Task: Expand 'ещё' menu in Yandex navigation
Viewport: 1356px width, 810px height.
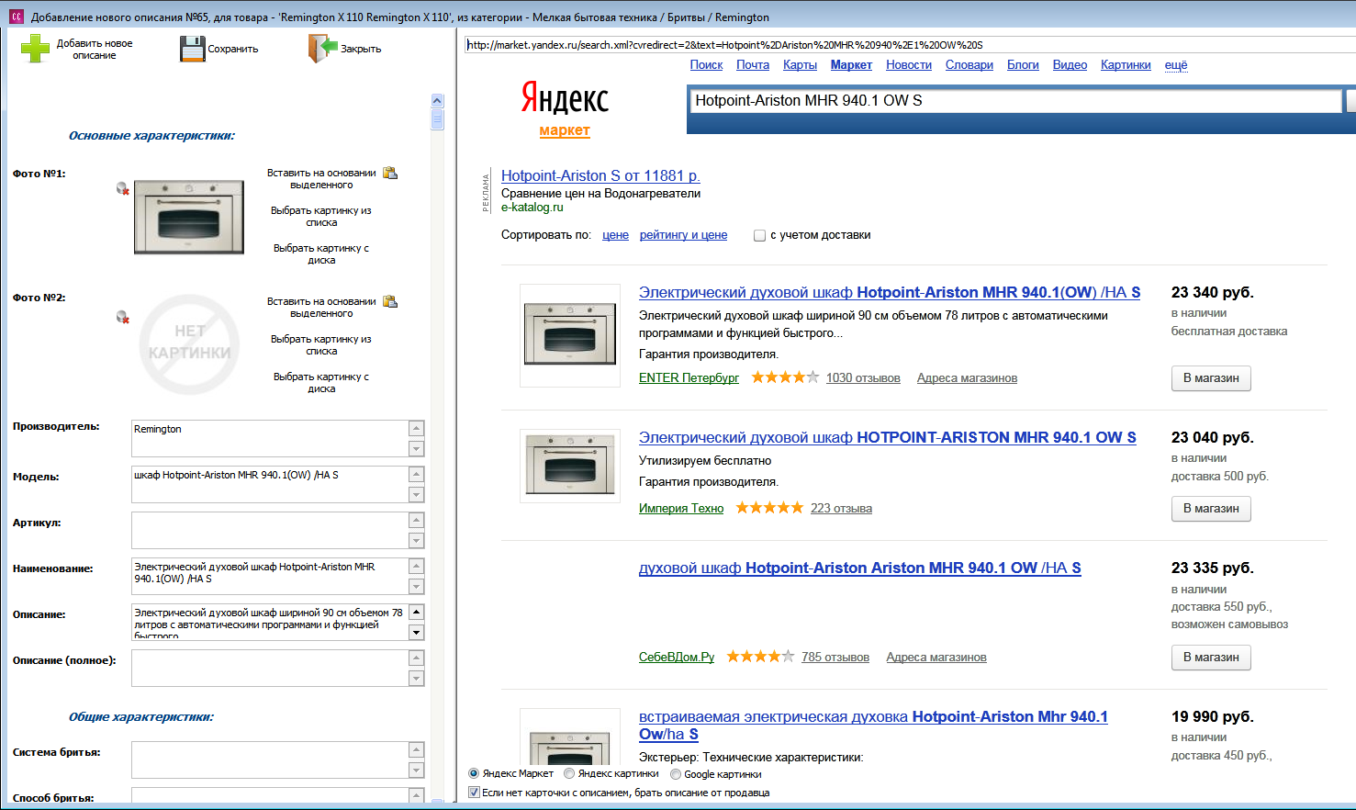Action: coord(1176,64)
